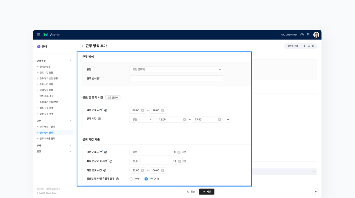This screenshot has width=355, height=198.
Task: Click the user profile avatar
Action: pyautogui.click(x=316, y=35)
